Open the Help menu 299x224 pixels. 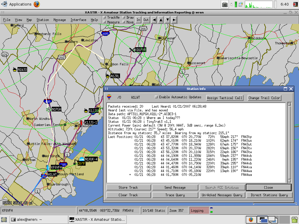point(94,20)
